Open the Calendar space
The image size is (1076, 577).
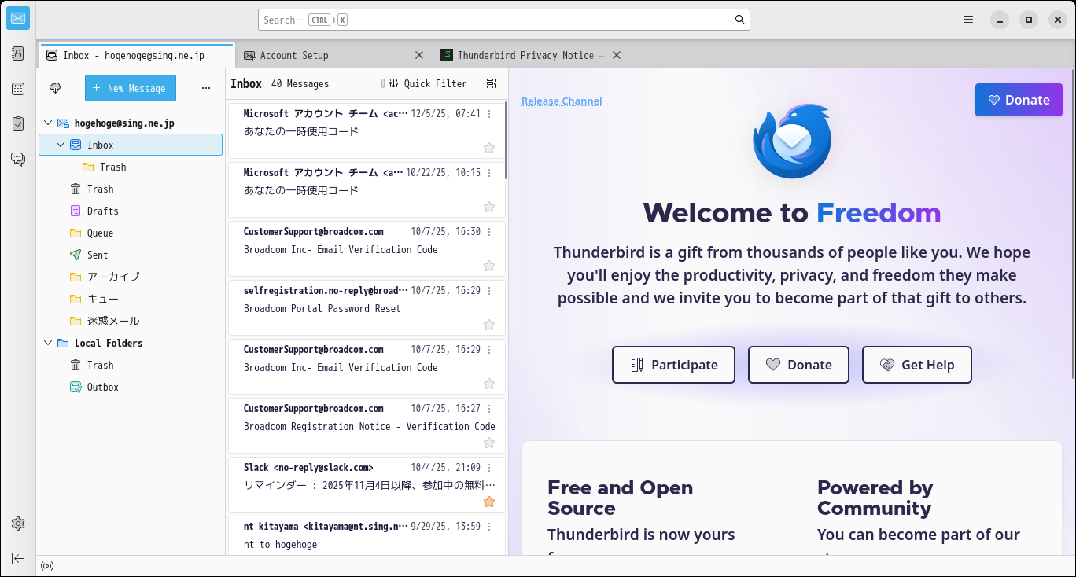coord(18,89)
